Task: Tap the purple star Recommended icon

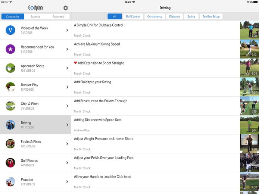Action: 10,49
